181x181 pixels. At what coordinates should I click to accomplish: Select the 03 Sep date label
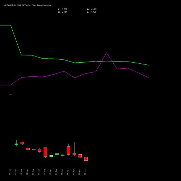point(79,172)
